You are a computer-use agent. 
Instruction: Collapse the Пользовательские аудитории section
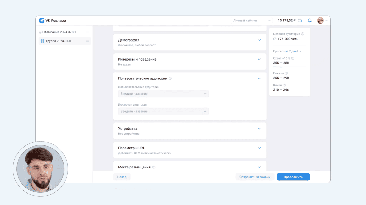click(259, 78)
